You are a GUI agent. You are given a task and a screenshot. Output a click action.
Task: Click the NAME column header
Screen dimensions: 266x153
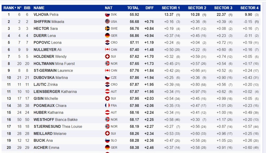pos(39,8)
